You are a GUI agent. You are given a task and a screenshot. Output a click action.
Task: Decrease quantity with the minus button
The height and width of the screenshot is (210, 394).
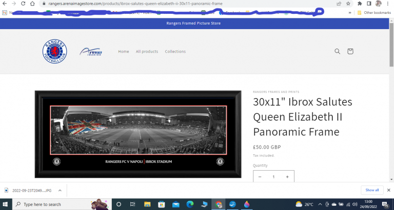point(260,177)
